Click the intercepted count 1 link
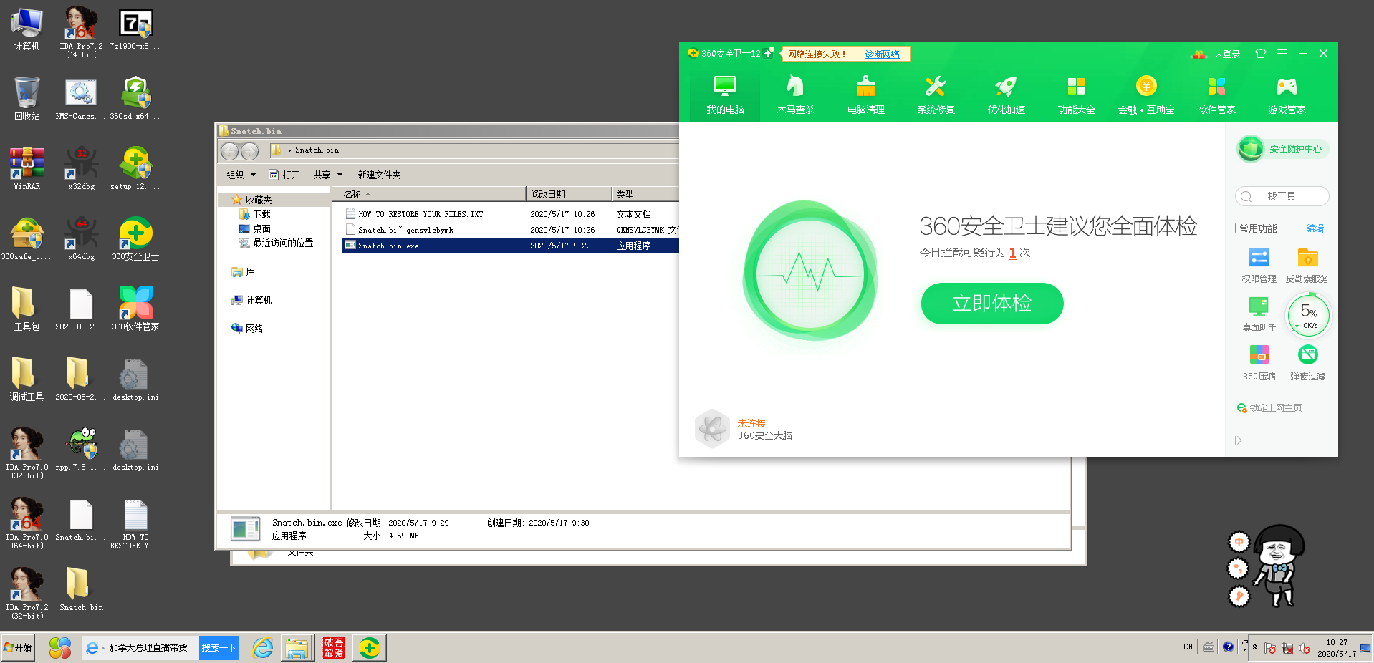 click(x=1012, y=253)
